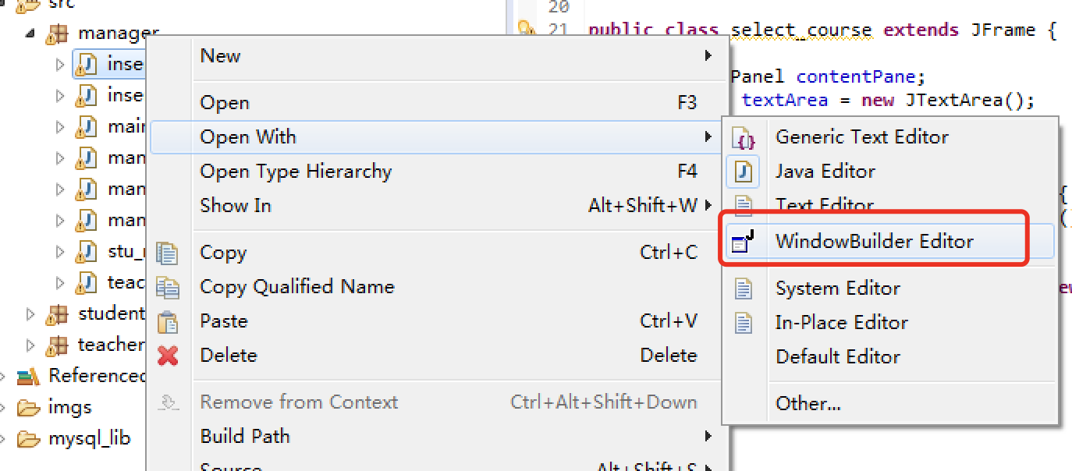Image resolution: width=1072 pixels, height=471 pixels.
Task: Select the imgs folder row
Action: point(55,408)
